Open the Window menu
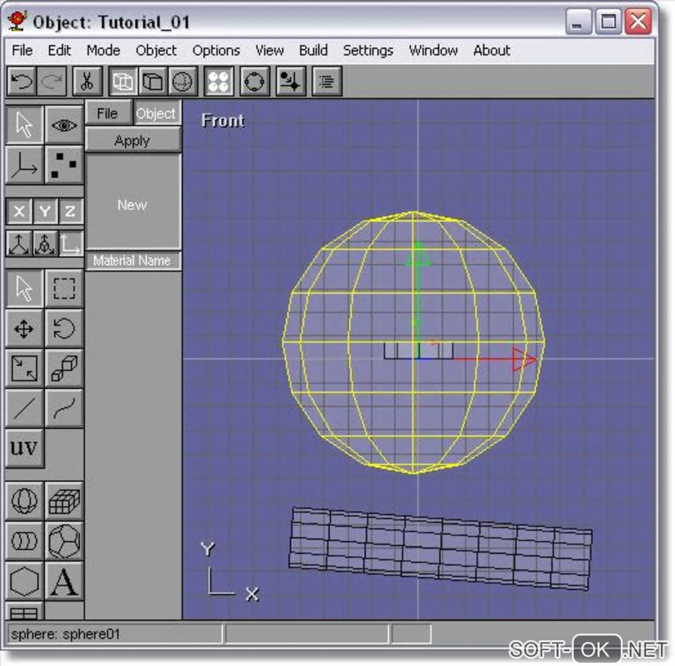Image resolution: width=675 pixels, height=666 pixels. [433, 50]
